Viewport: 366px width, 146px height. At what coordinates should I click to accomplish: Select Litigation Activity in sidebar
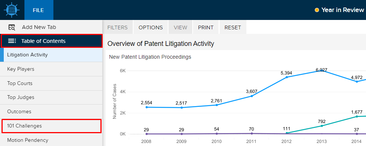[x=51, y=55]
